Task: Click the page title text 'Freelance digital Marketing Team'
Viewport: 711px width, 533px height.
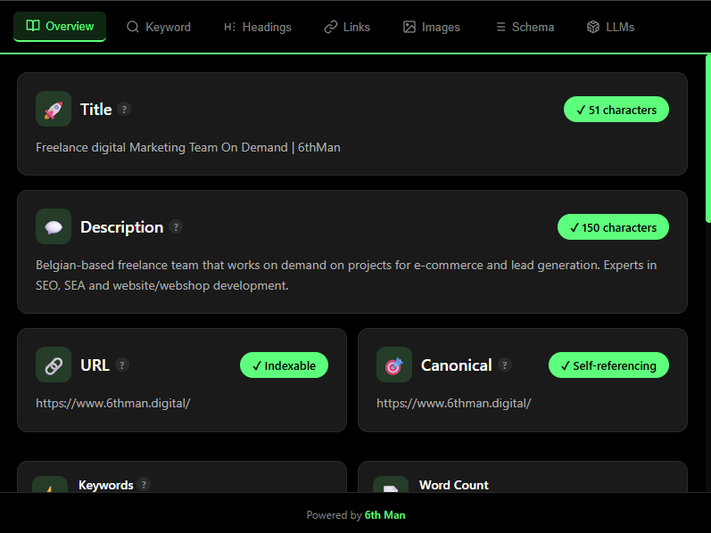Action: tap(187, 148)
